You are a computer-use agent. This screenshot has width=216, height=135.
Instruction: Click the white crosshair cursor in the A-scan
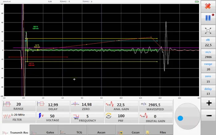point(74,79)
